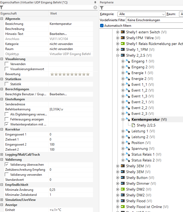Click the Shelly 1_1PM device icon
The height and width of the screenshot is (212, 183).
click(x=123, y=49)
